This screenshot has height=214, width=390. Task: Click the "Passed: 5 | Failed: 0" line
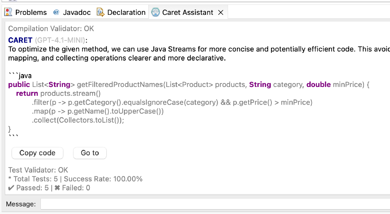(49, 188)
